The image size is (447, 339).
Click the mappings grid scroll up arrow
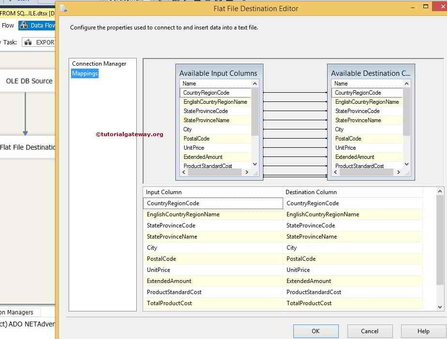tap(440, 192)
